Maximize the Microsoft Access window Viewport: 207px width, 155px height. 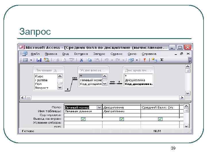(180, 47)
